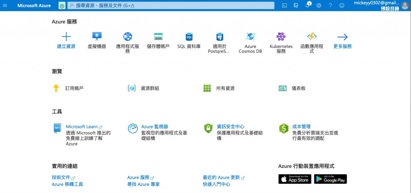
Task: Click the 成本管理 dollar icon
Action: click(284, 128)
